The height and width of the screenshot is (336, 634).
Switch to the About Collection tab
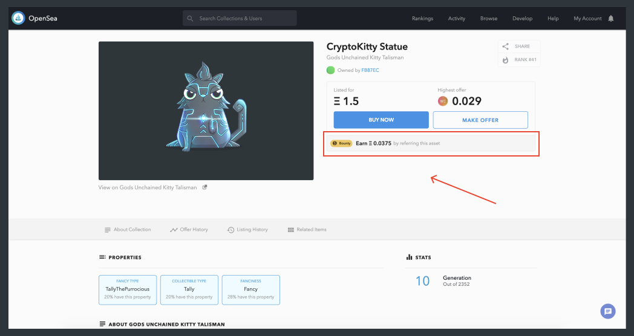(128, 230)
